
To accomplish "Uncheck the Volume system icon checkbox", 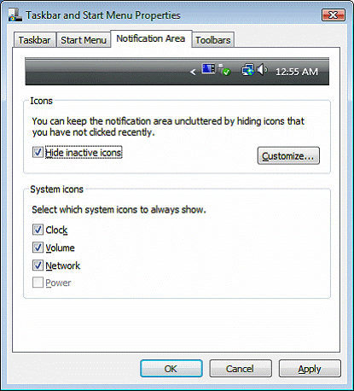I will pos(38,248).
